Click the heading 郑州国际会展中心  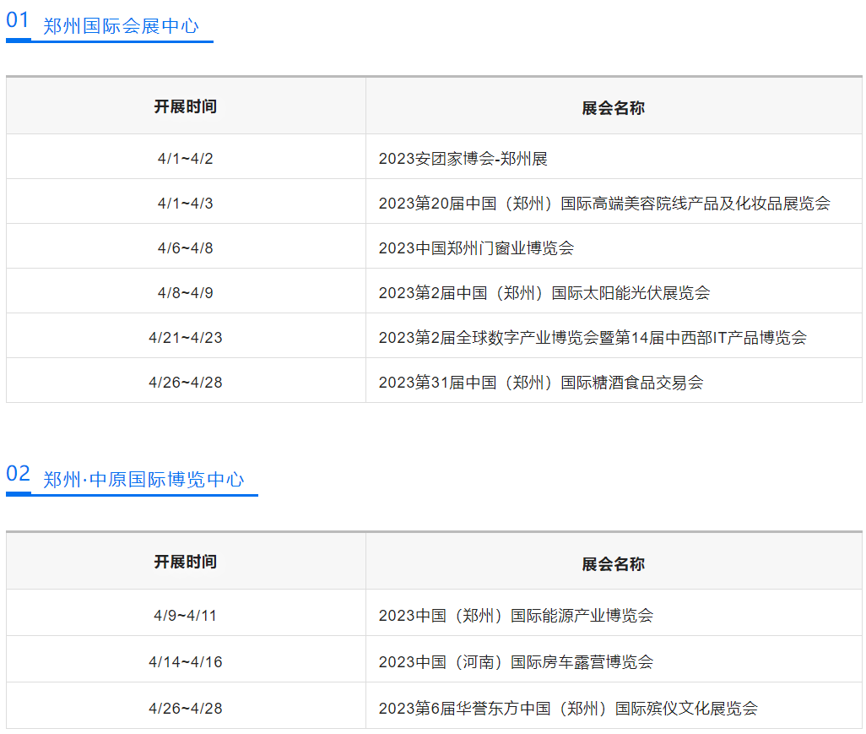[x=121, y=26]
